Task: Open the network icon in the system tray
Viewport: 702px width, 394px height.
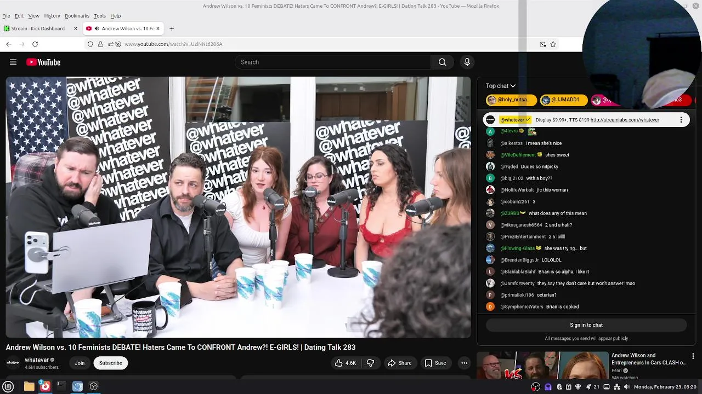Action: (616, 387)
